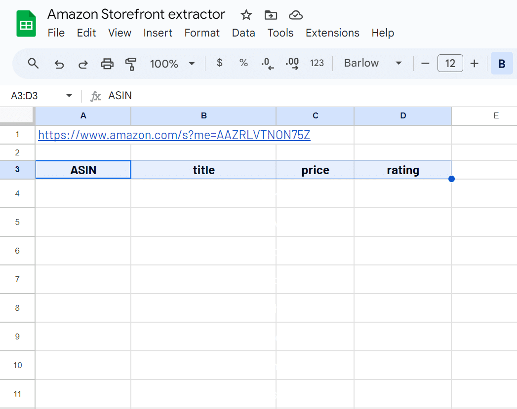Screen dimensions: 517x409
Task: Open the Extensions menu
Action: tap(332, 33)
